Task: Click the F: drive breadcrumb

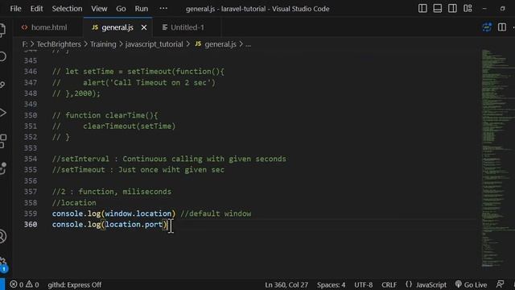Action: pos(25,44)
